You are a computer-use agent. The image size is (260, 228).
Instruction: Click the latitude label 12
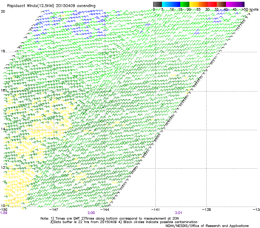point(3,168)
